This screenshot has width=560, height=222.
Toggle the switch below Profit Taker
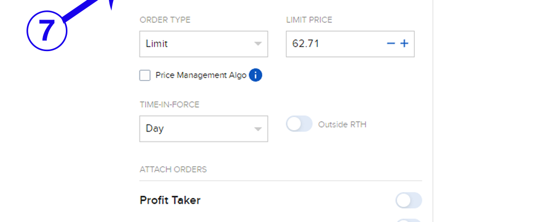click(x=409, y=220)
